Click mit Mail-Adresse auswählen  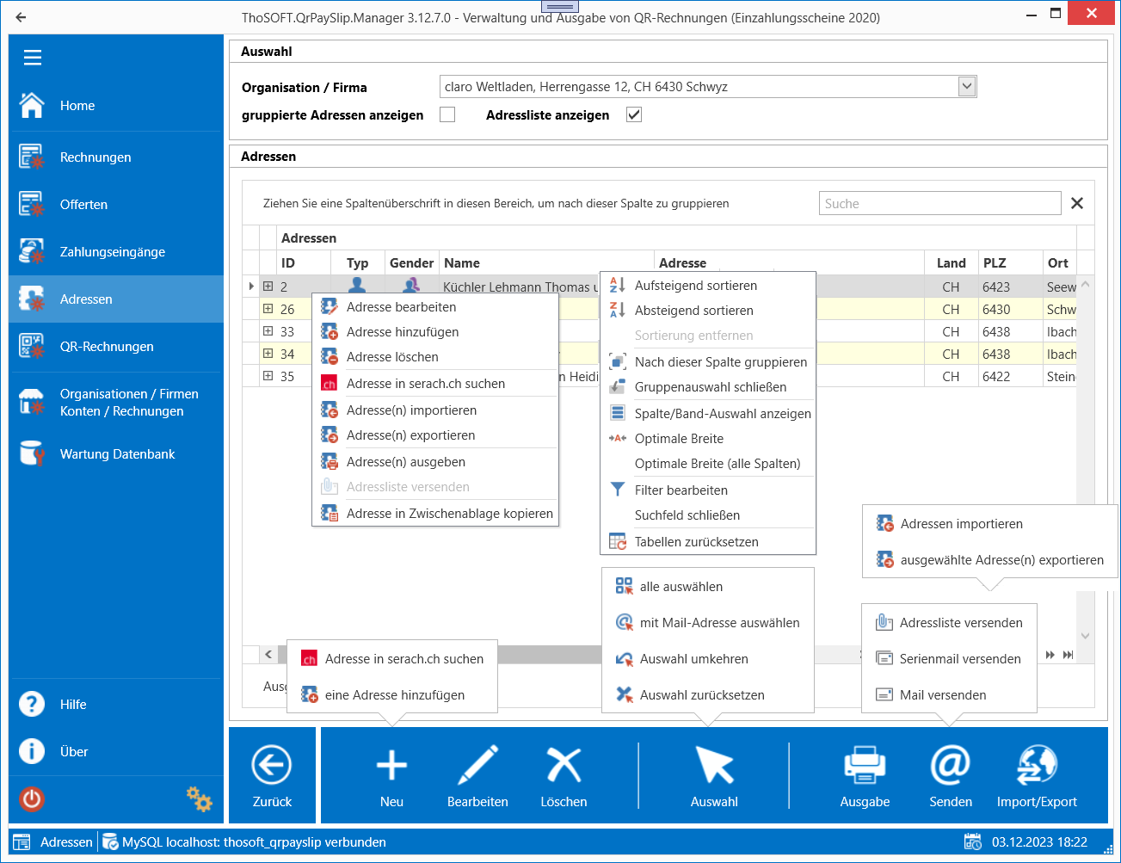pos(707,623)
